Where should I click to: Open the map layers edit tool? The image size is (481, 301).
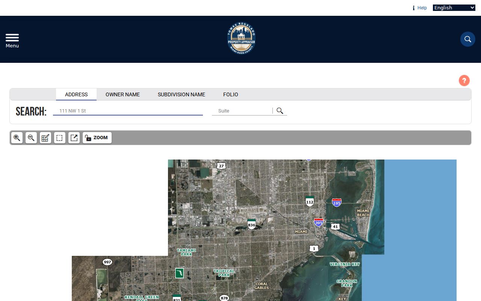[x=45, y=138]
